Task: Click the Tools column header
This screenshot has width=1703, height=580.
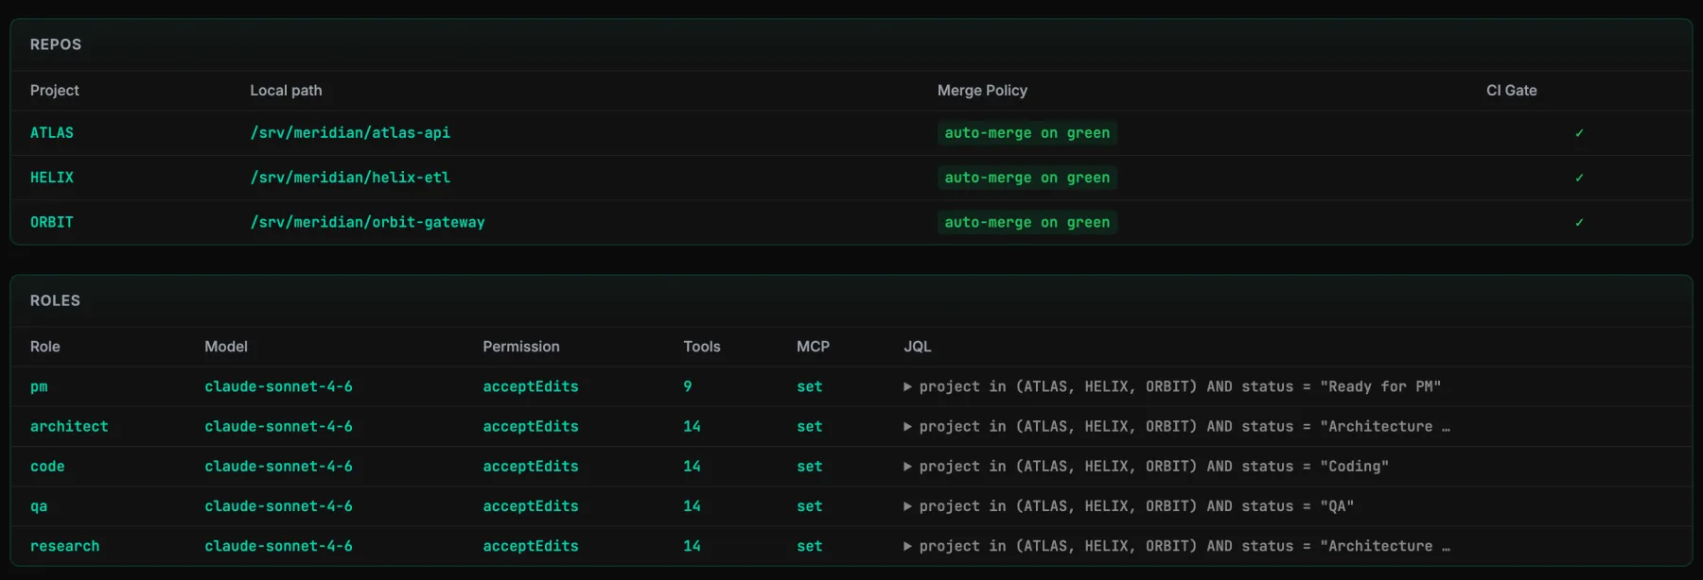Action: (x=702, y=347)
